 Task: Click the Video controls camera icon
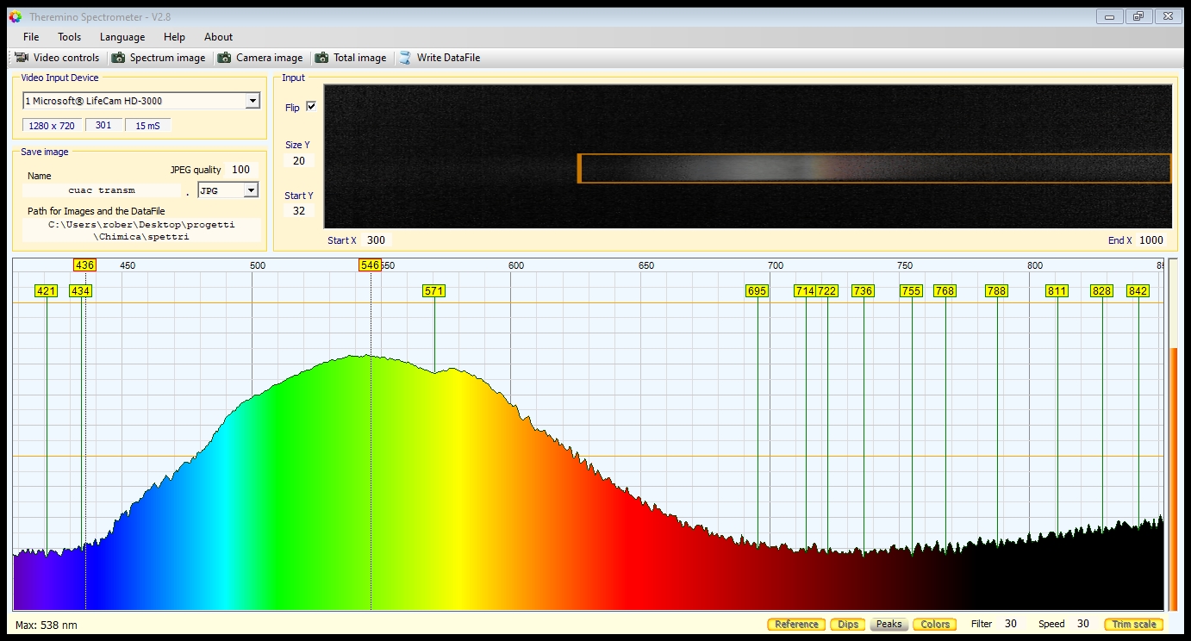click(22, 58)
